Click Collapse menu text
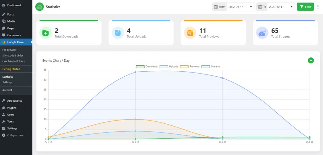 (16, 135)
